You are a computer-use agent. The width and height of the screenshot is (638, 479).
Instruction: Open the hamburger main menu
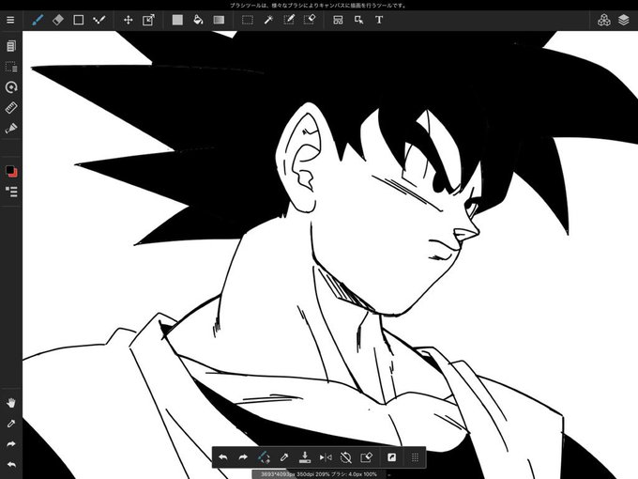[10, 20]
